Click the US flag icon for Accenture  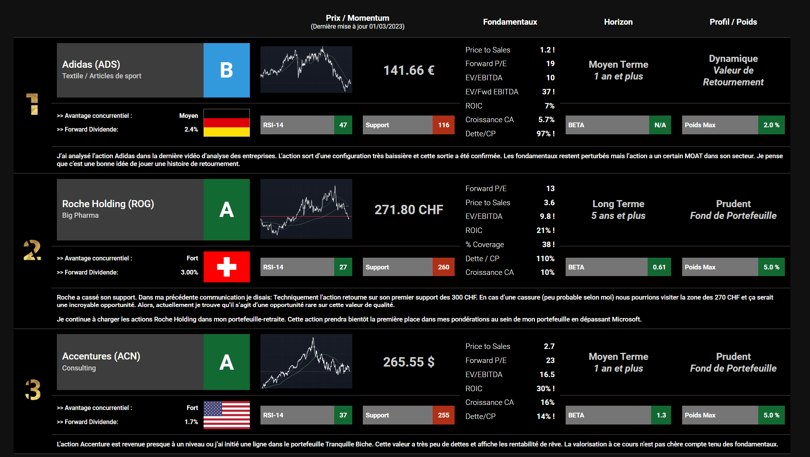coord(226,415)
